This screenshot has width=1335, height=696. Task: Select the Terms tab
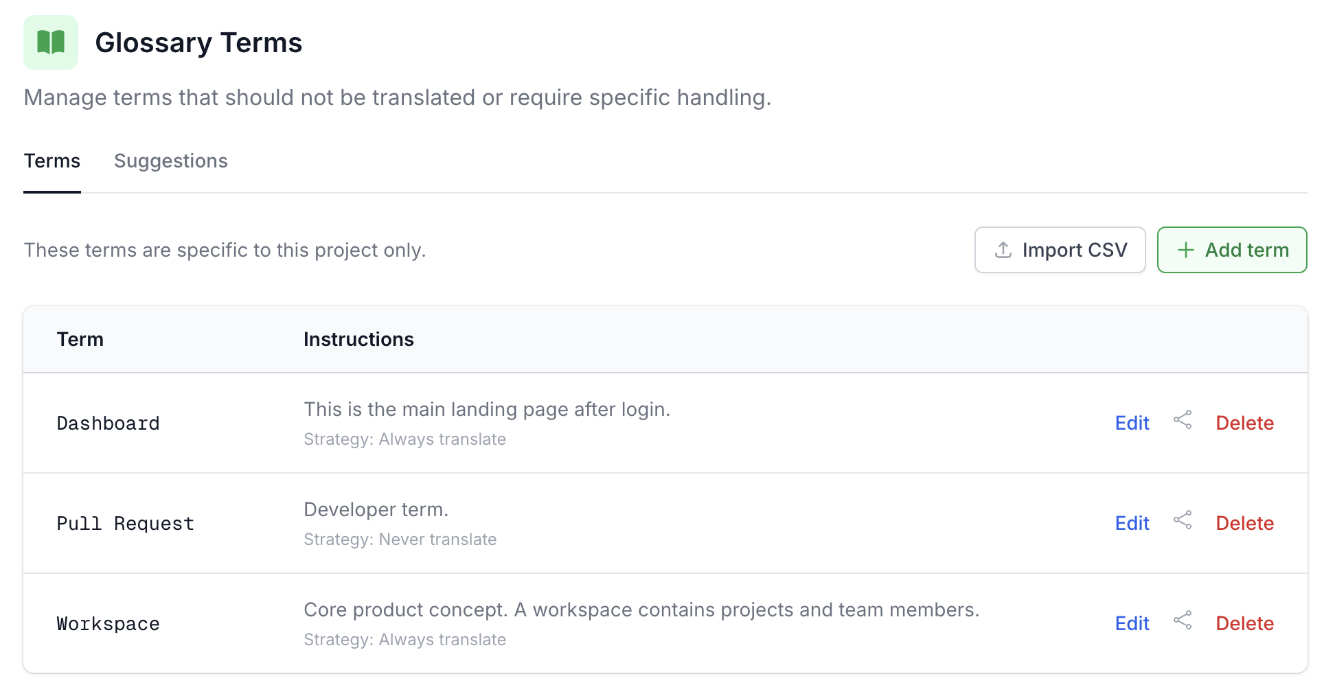click(52, 161)
